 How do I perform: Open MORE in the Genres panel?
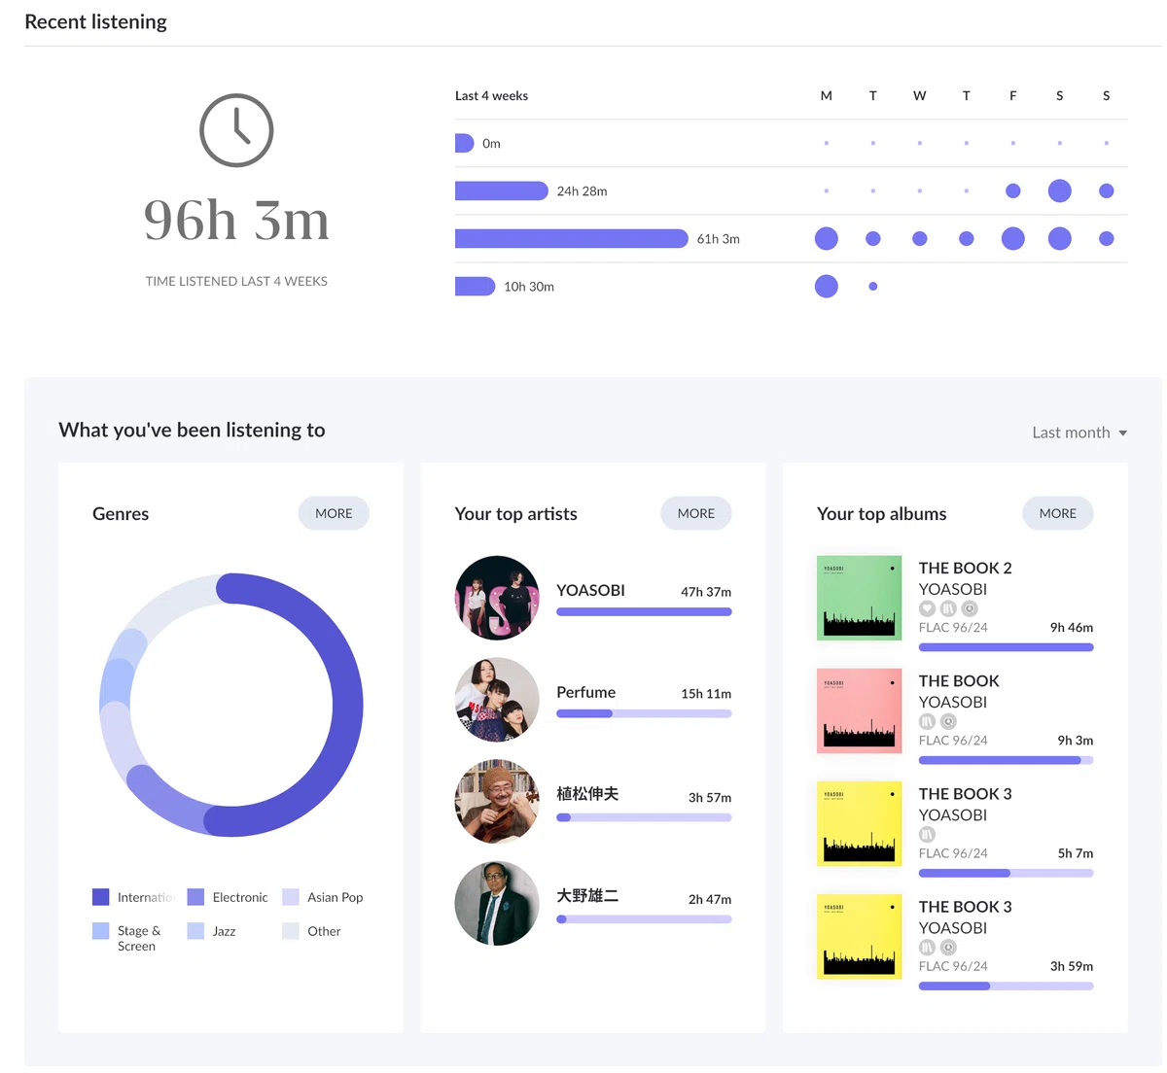click(334, 513)
